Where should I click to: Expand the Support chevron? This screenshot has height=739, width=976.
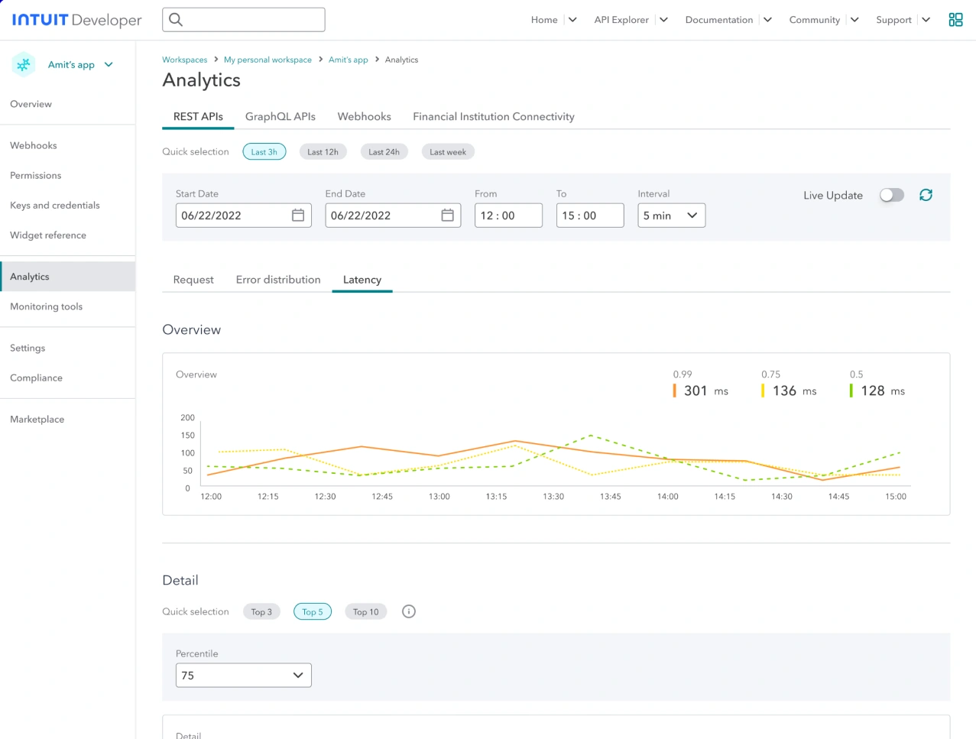coord(926,20)
